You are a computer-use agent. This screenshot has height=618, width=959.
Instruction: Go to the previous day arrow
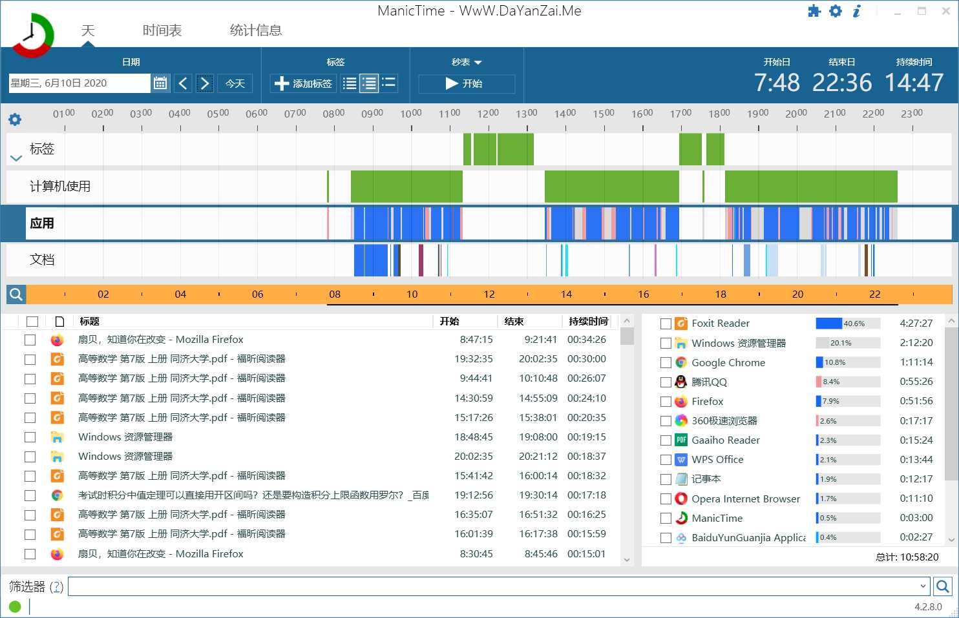(x=183, y=83)
